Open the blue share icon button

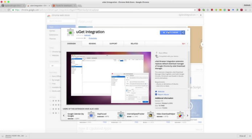point(183,33)
